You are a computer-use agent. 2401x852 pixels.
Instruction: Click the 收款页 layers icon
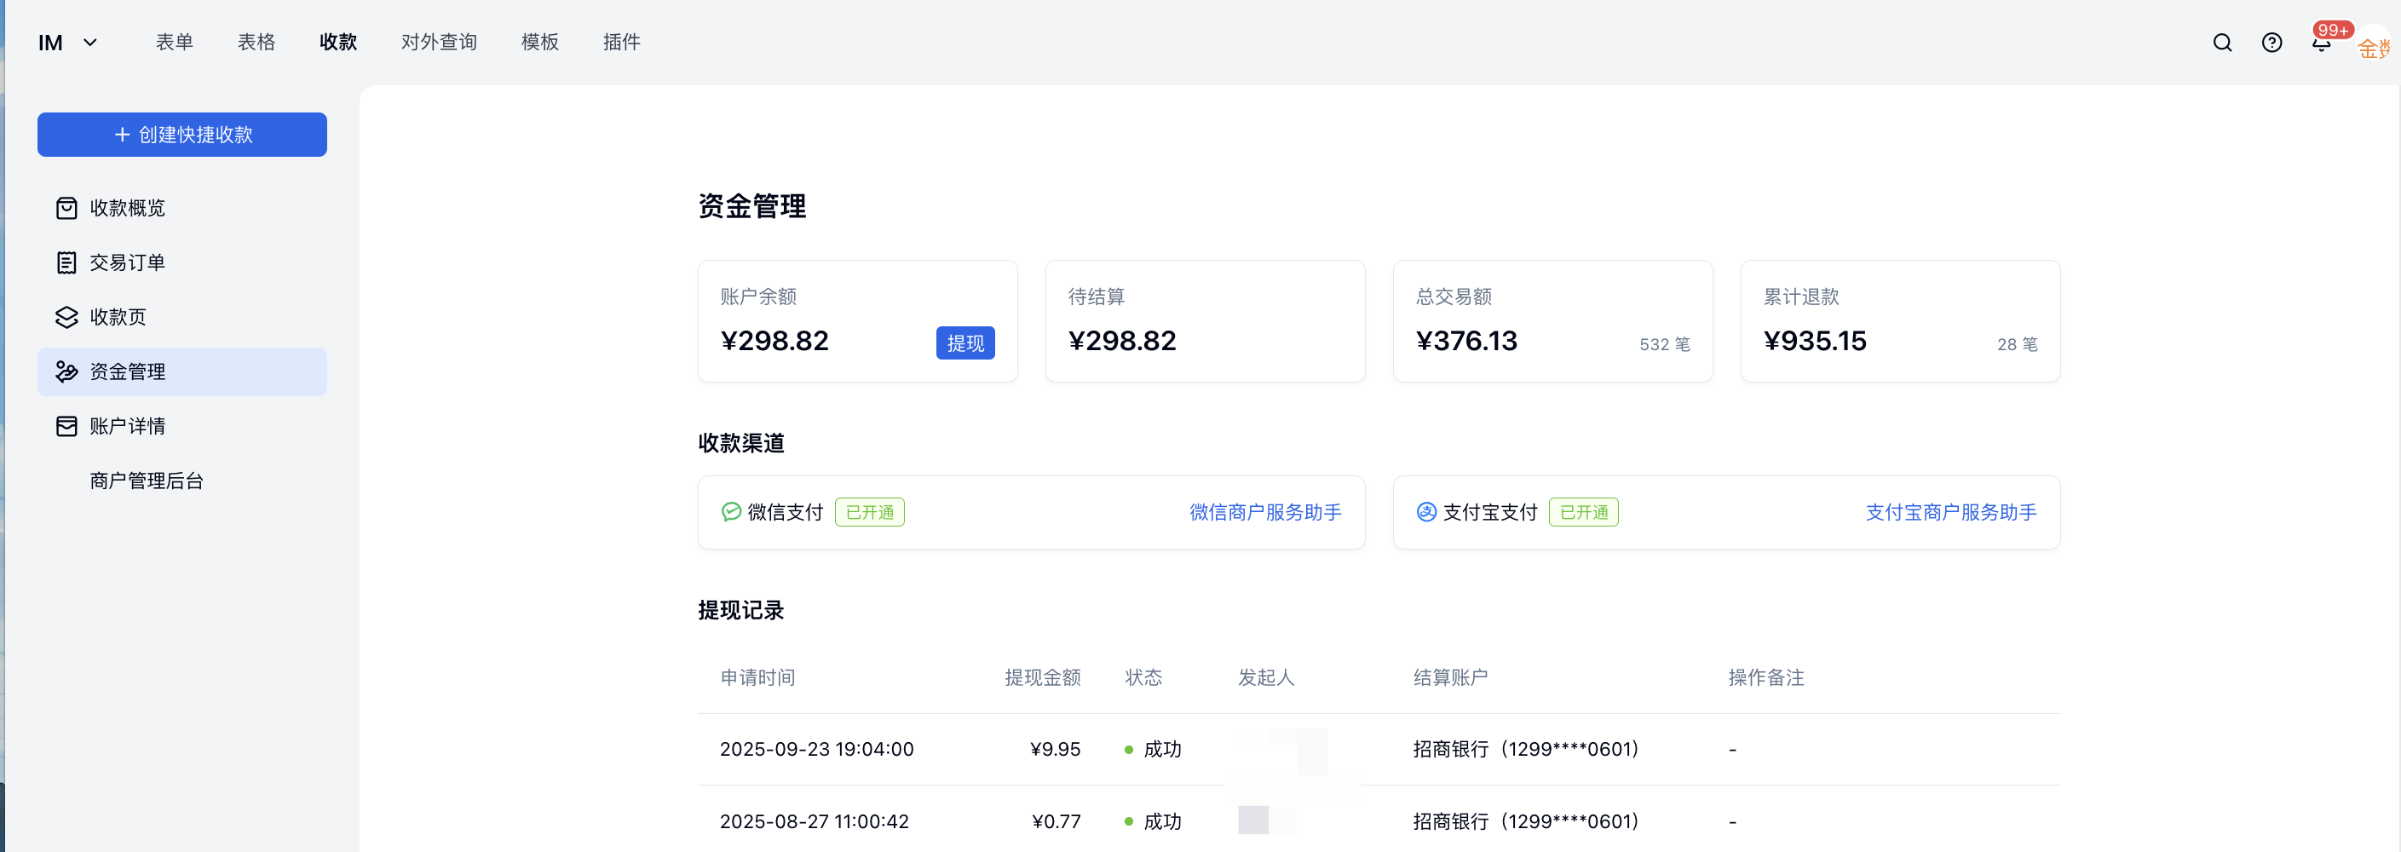66,317
